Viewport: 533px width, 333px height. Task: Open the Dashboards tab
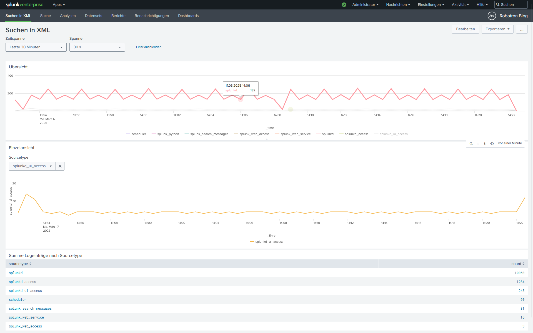point(188,16)
